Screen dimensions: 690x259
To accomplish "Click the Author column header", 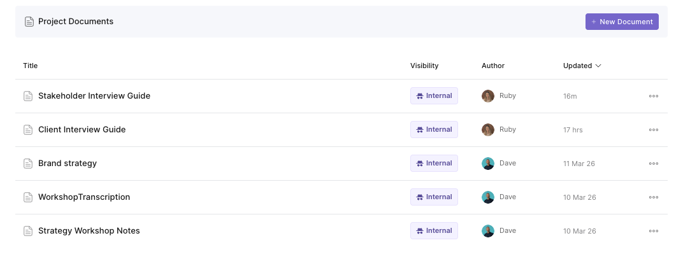I will [x=493, y=66].
